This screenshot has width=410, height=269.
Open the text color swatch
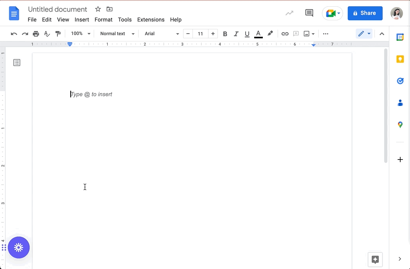pyautogui.click(x=258, y=34)
